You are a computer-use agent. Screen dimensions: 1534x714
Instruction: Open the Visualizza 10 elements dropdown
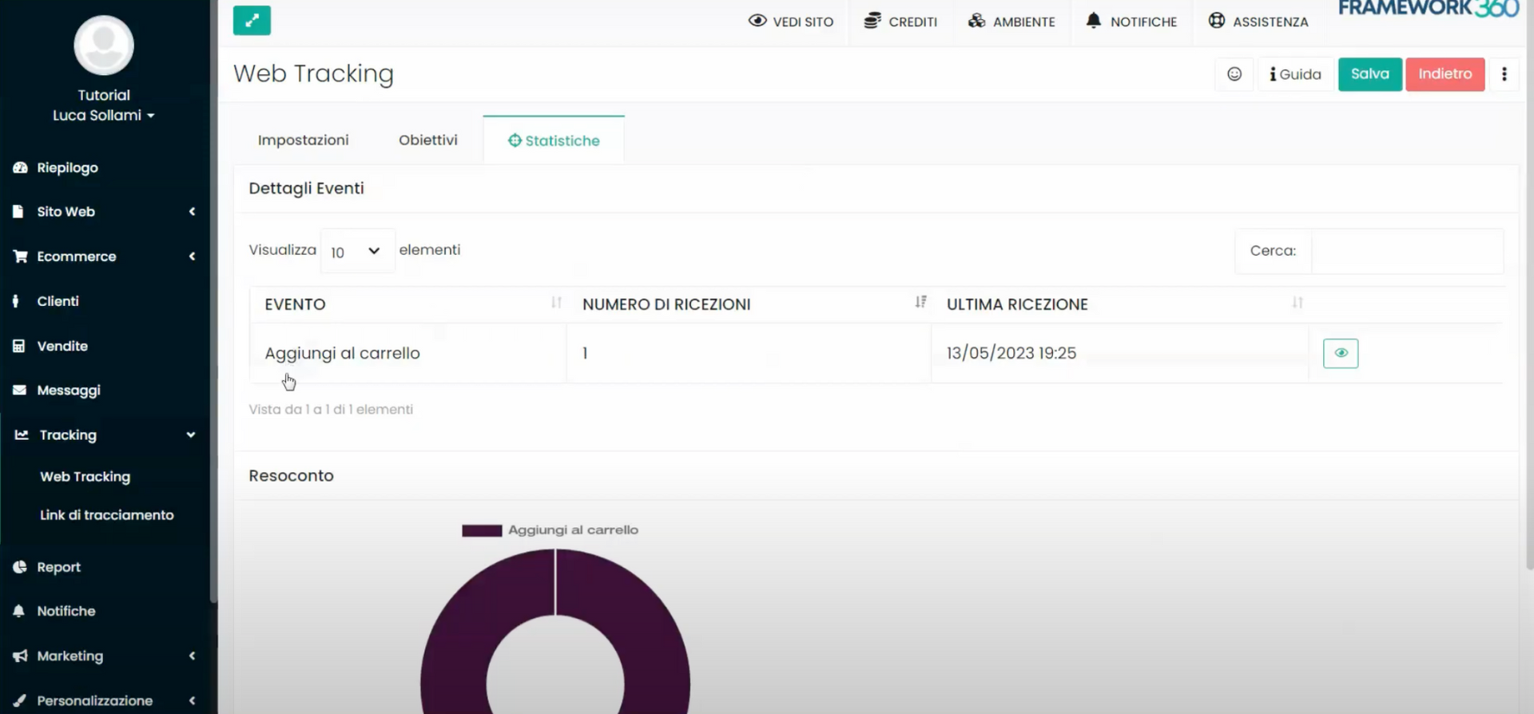pyautogui.click(x=357, y=251)
